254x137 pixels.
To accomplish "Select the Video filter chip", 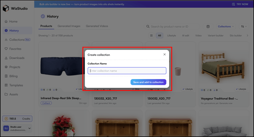I will click(x=198, y=36).
